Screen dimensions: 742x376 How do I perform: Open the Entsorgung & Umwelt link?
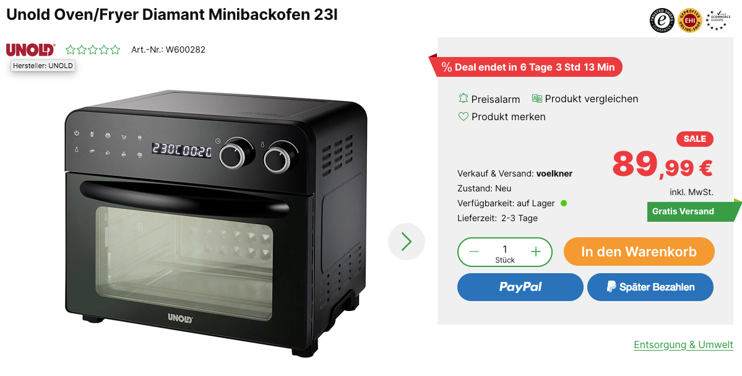(x=683, y=345)
